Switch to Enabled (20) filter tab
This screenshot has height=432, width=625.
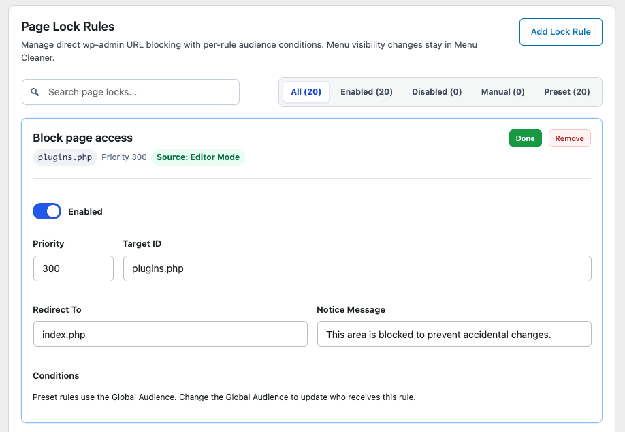tap(366, 92)
